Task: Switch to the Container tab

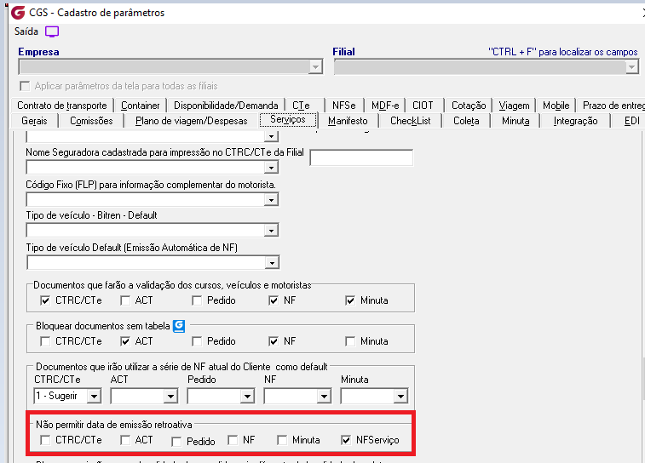Action: coord(141,106)
